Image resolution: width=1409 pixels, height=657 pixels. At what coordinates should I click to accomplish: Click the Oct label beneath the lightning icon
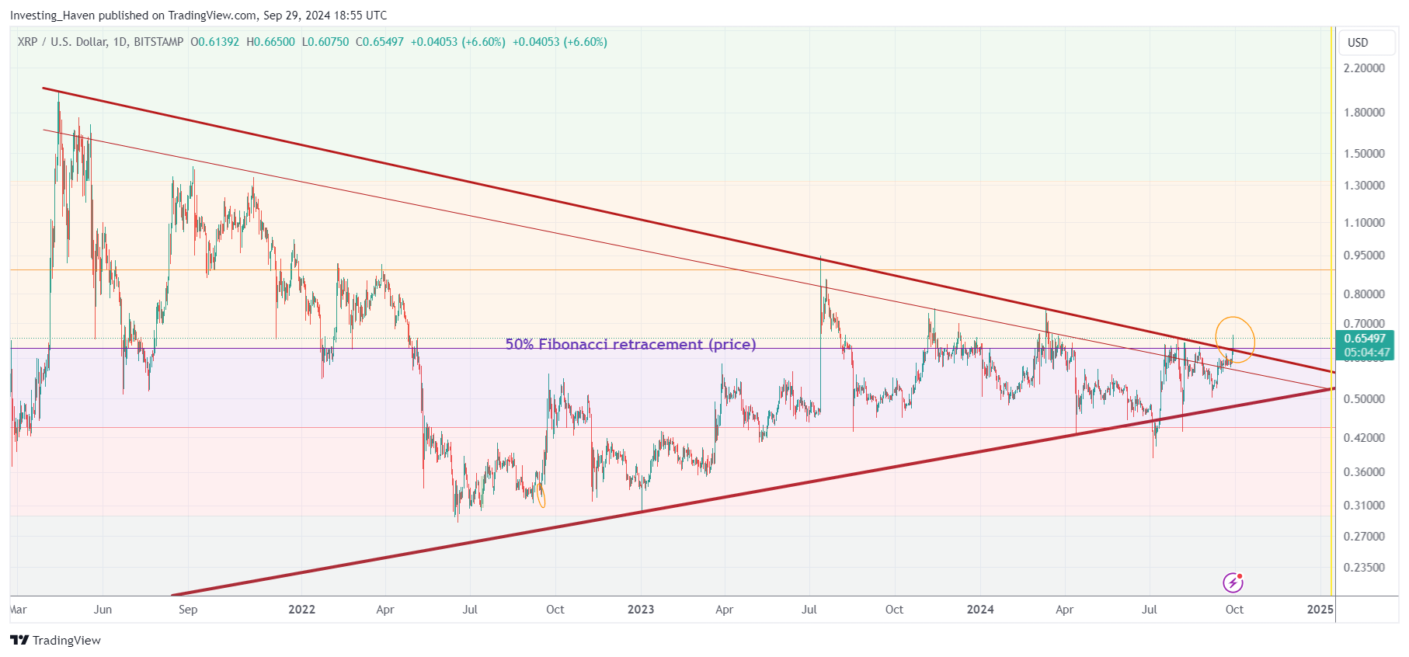pos(1234,610)
